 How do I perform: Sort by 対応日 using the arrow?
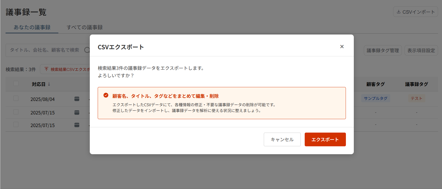pyautogui.click(x=49, y=84)
